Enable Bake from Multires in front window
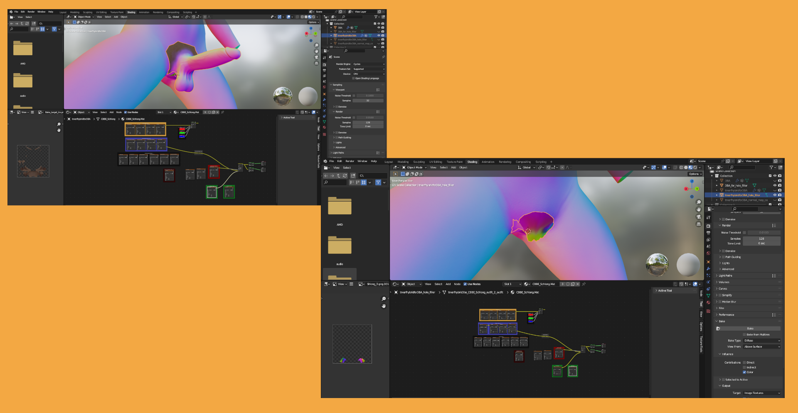This screenshot has width=798, height=413. click(x=744, y=334)
